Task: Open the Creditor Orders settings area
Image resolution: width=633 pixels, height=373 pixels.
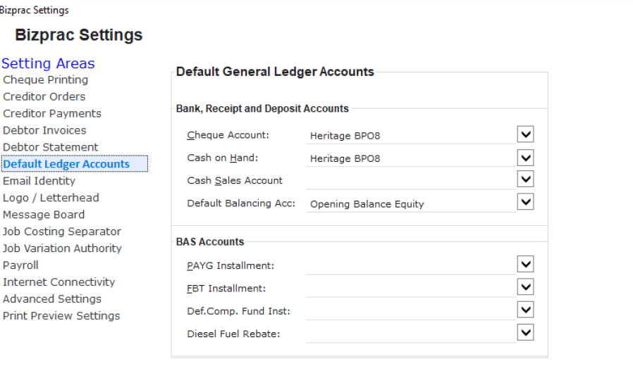Action: pyautogui.click(x=44, y=97)
